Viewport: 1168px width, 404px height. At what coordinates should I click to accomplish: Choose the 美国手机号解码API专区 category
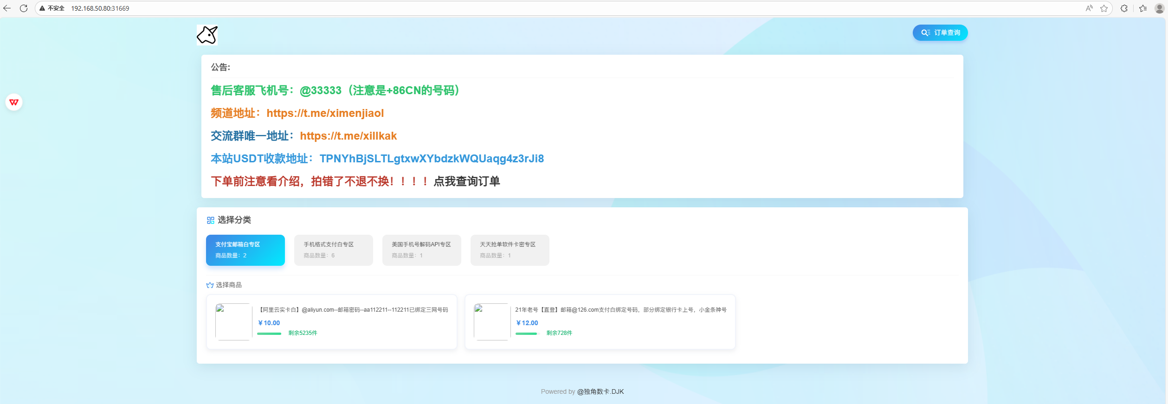[x=421, y=250]
